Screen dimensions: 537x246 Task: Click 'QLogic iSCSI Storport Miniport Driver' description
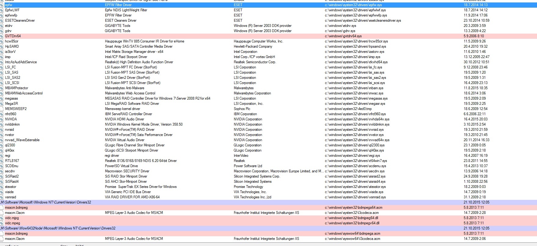(132, 150)
